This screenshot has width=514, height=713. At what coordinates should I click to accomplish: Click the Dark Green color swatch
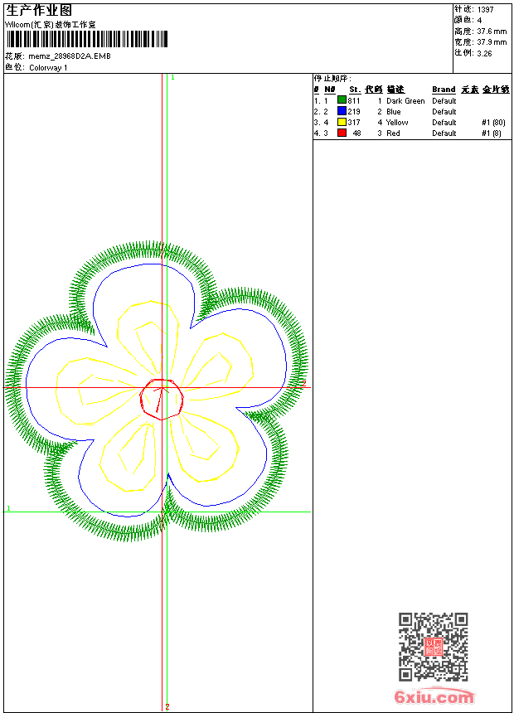pyautogui.click(x=342, y=100)
